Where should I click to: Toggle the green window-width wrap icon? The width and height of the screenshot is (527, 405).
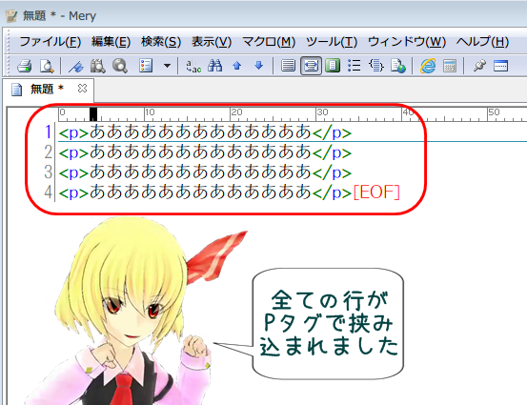point(333,66)
